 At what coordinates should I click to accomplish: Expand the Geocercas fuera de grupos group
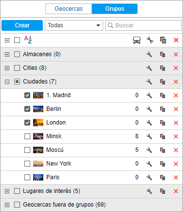[x=7, y=205]
